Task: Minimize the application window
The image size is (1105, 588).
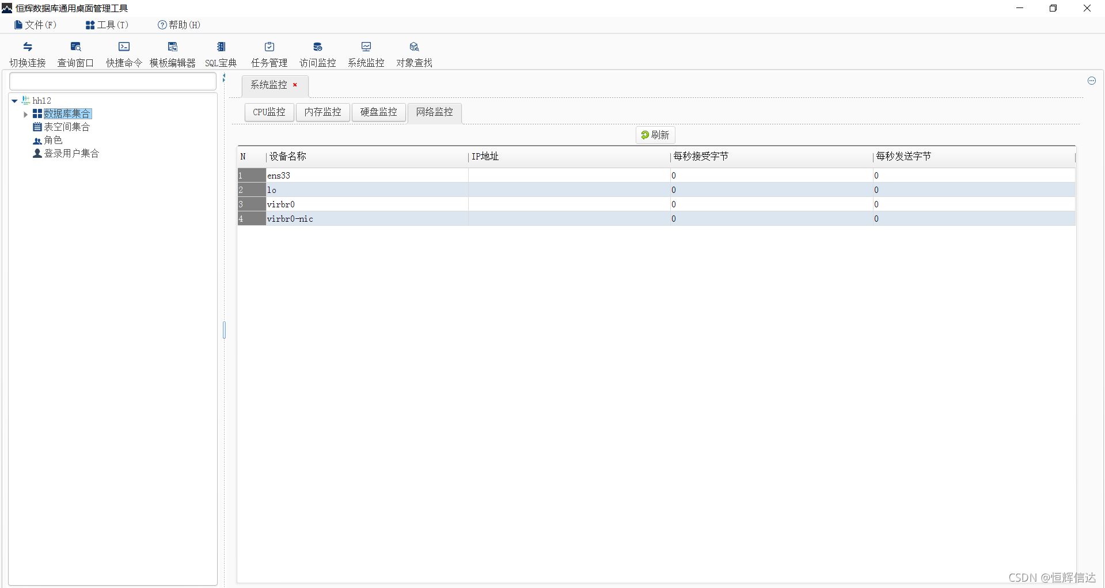Action: (1020, 8)
